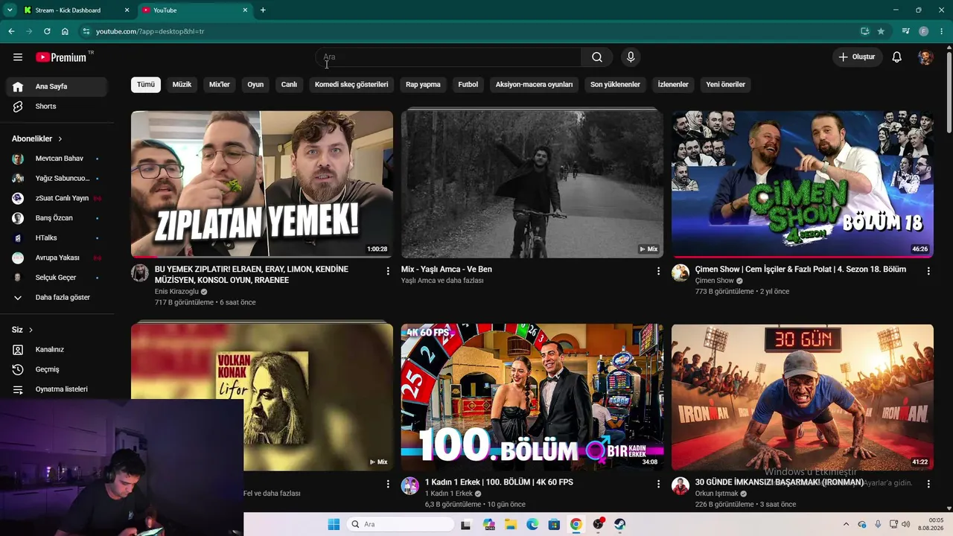
Task: Expand the Siz section chevron
Action: click(31, 330)
